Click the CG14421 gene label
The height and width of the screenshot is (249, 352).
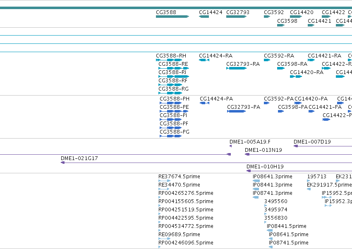(319, 21)
